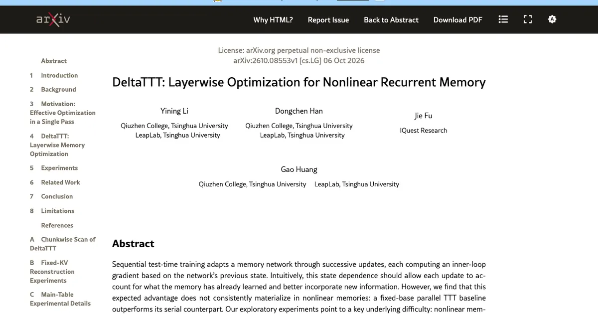
Task: Jump to section 8 Limitations
Action: (x=52, y=211)
